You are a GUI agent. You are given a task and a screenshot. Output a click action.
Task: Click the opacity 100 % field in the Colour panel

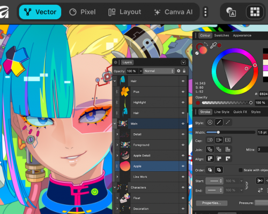(x=260, y=103)
